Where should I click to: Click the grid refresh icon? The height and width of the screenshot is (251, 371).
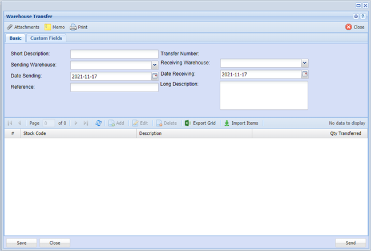99,123
